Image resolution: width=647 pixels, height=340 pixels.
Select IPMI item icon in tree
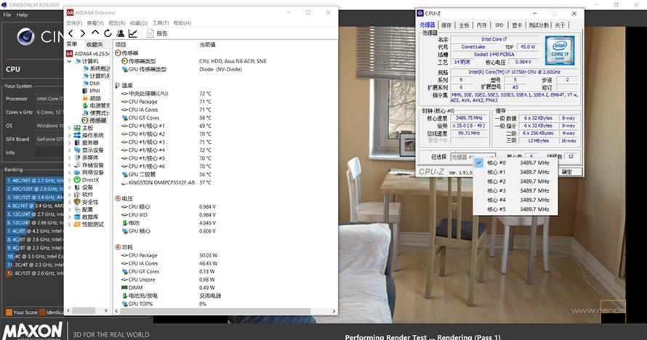84,91
